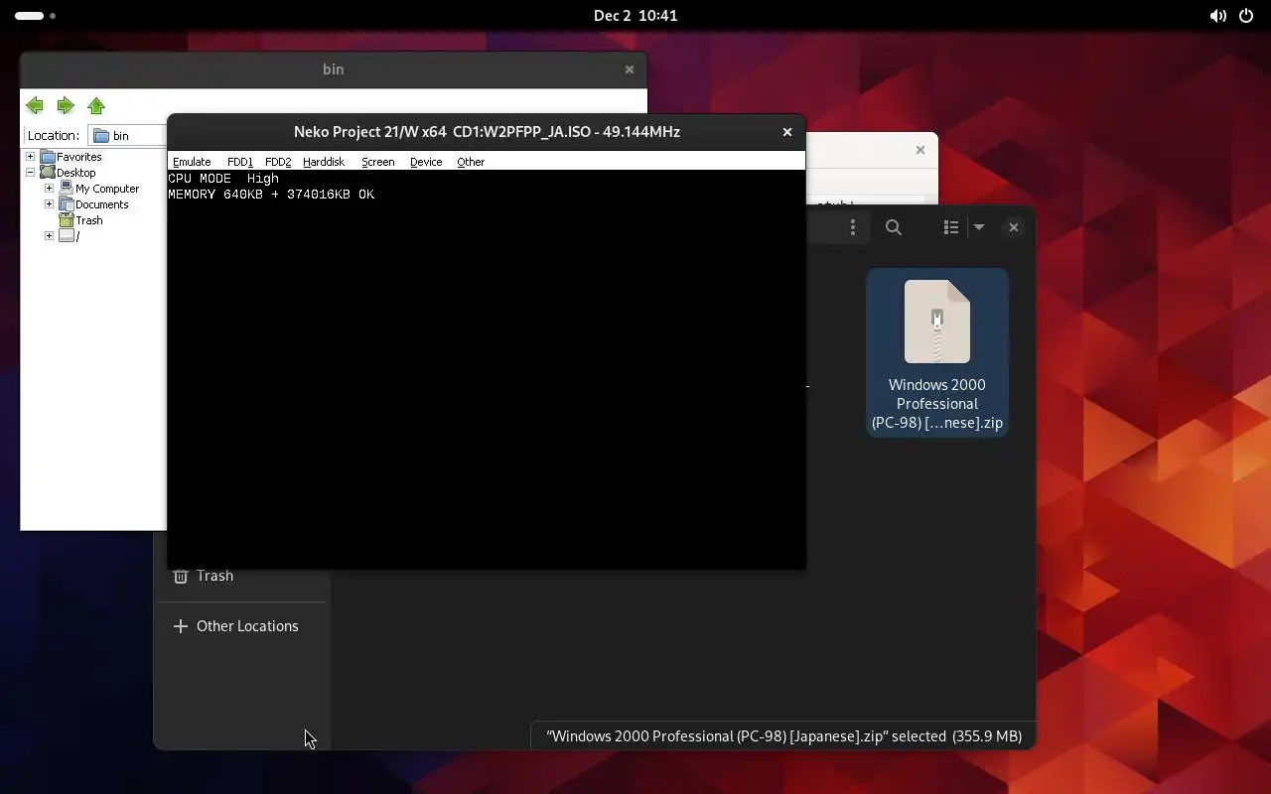Go up one folder in bin window
The width and height of the screenshot is (1271, 794).
(96, 106)
